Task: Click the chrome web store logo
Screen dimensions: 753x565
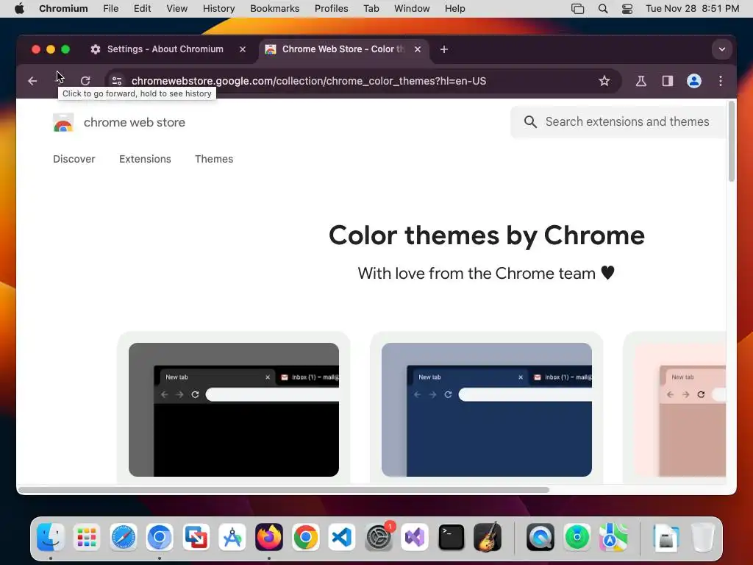Action: (x=63, y=123)
